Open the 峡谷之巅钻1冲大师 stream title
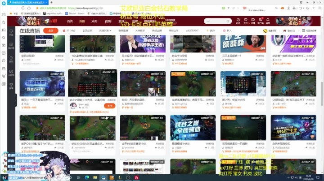This screenshot has width=324, height=181. [87, 100]
